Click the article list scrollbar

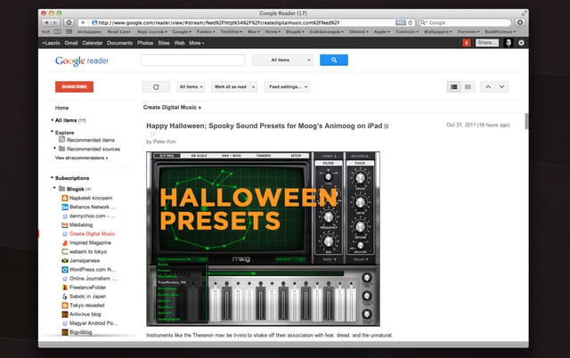(526, 121)
